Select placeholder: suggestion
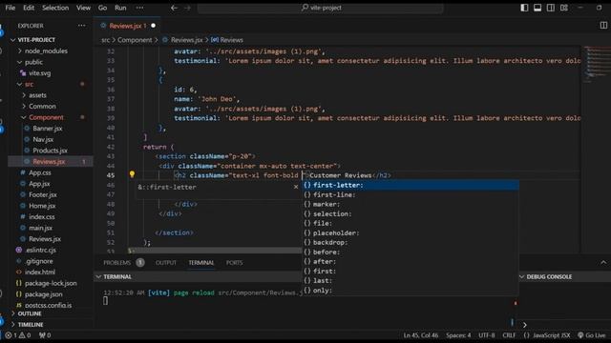Screen dimensions: 611x343 coord(411,232)
